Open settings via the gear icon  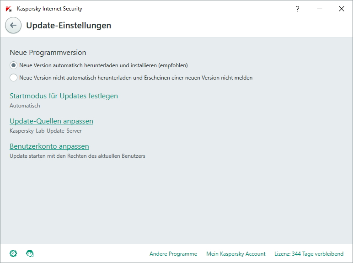coord(13,253)
